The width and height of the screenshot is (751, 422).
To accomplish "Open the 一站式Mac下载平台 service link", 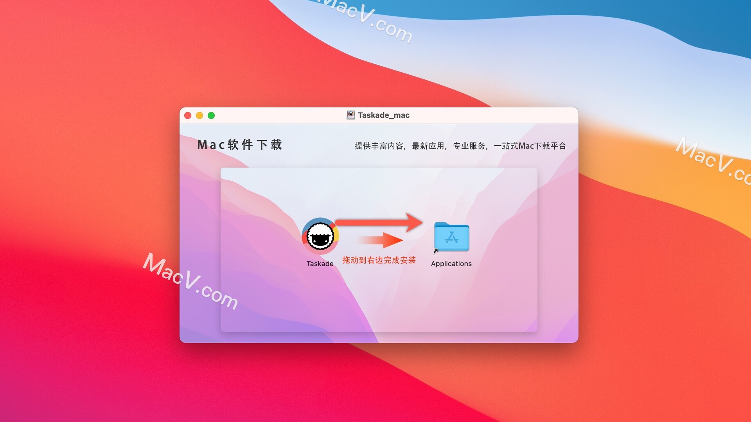I will click(526, 145).
